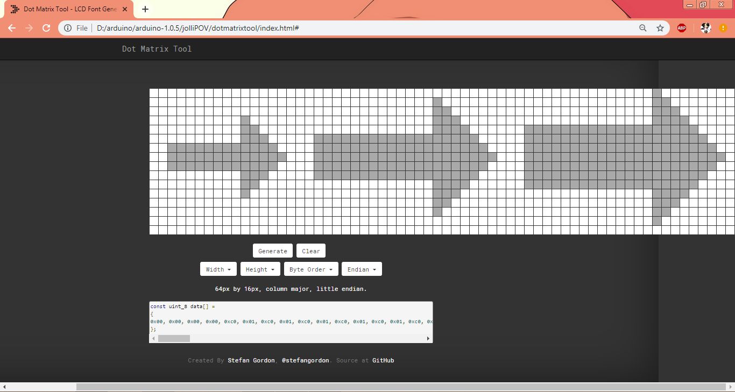Screen dimensions: 735x392
Task: Click the Clear button
Action: click(311, 251)
